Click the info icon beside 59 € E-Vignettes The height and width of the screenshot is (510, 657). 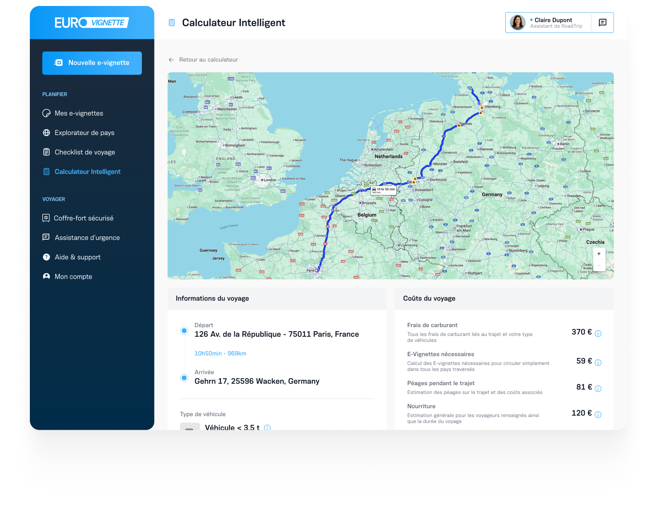(598, 363)
